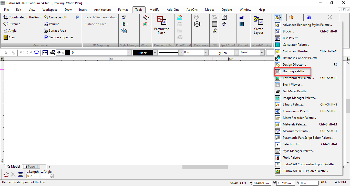Open the Volume measurement tool
This screenshot has height=186, width=350.
[x=52, y=24]
